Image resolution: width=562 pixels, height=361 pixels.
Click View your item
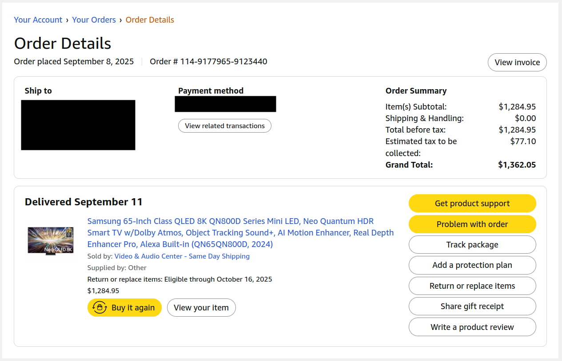(x=201, y=307)
